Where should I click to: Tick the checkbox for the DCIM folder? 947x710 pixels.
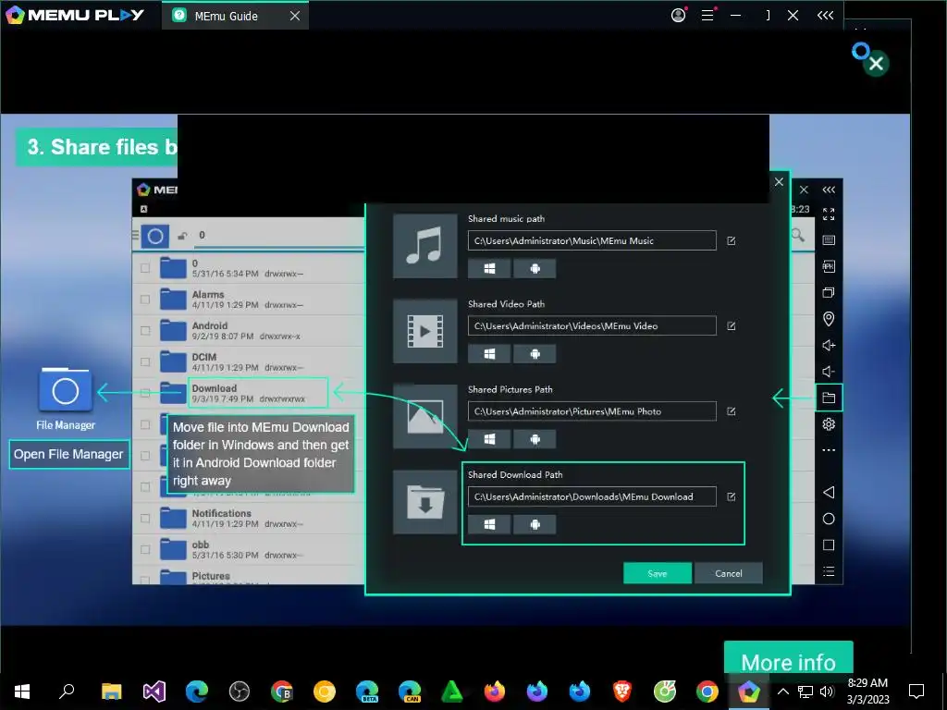pyautogui.click(x=145, y=362)
